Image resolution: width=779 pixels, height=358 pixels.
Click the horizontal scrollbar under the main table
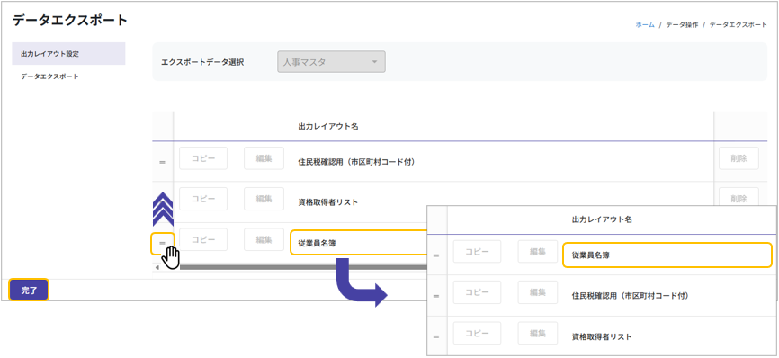[303, 268]
